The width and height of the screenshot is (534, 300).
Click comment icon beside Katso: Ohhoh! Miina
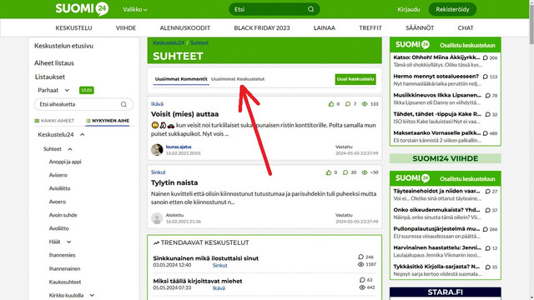tap(486, 57)
